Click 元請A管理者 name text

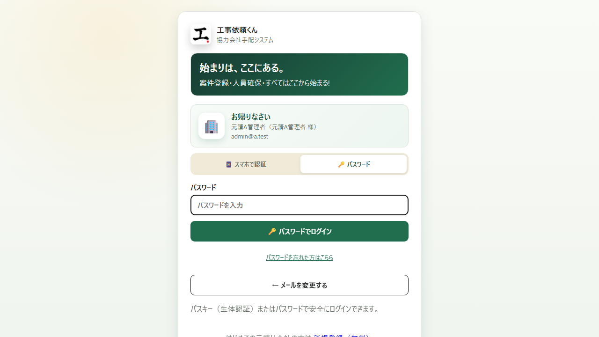pos(275,127)
